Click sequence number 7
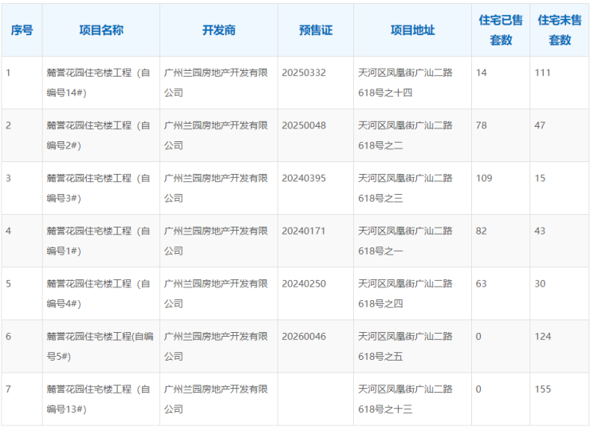 pyautogui.click(x=8, y=389)
